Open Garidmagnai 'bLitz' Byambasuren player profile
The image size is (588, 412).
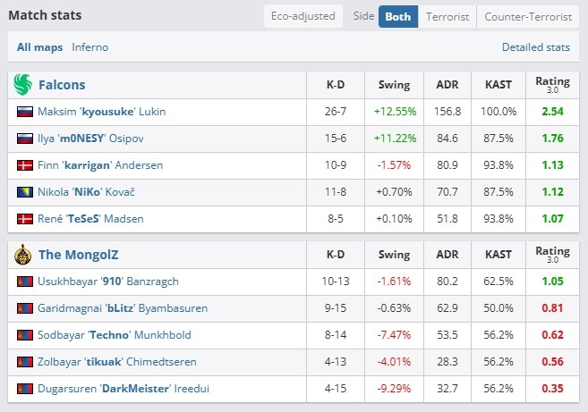pyautogui.click(x=123, y=308)
